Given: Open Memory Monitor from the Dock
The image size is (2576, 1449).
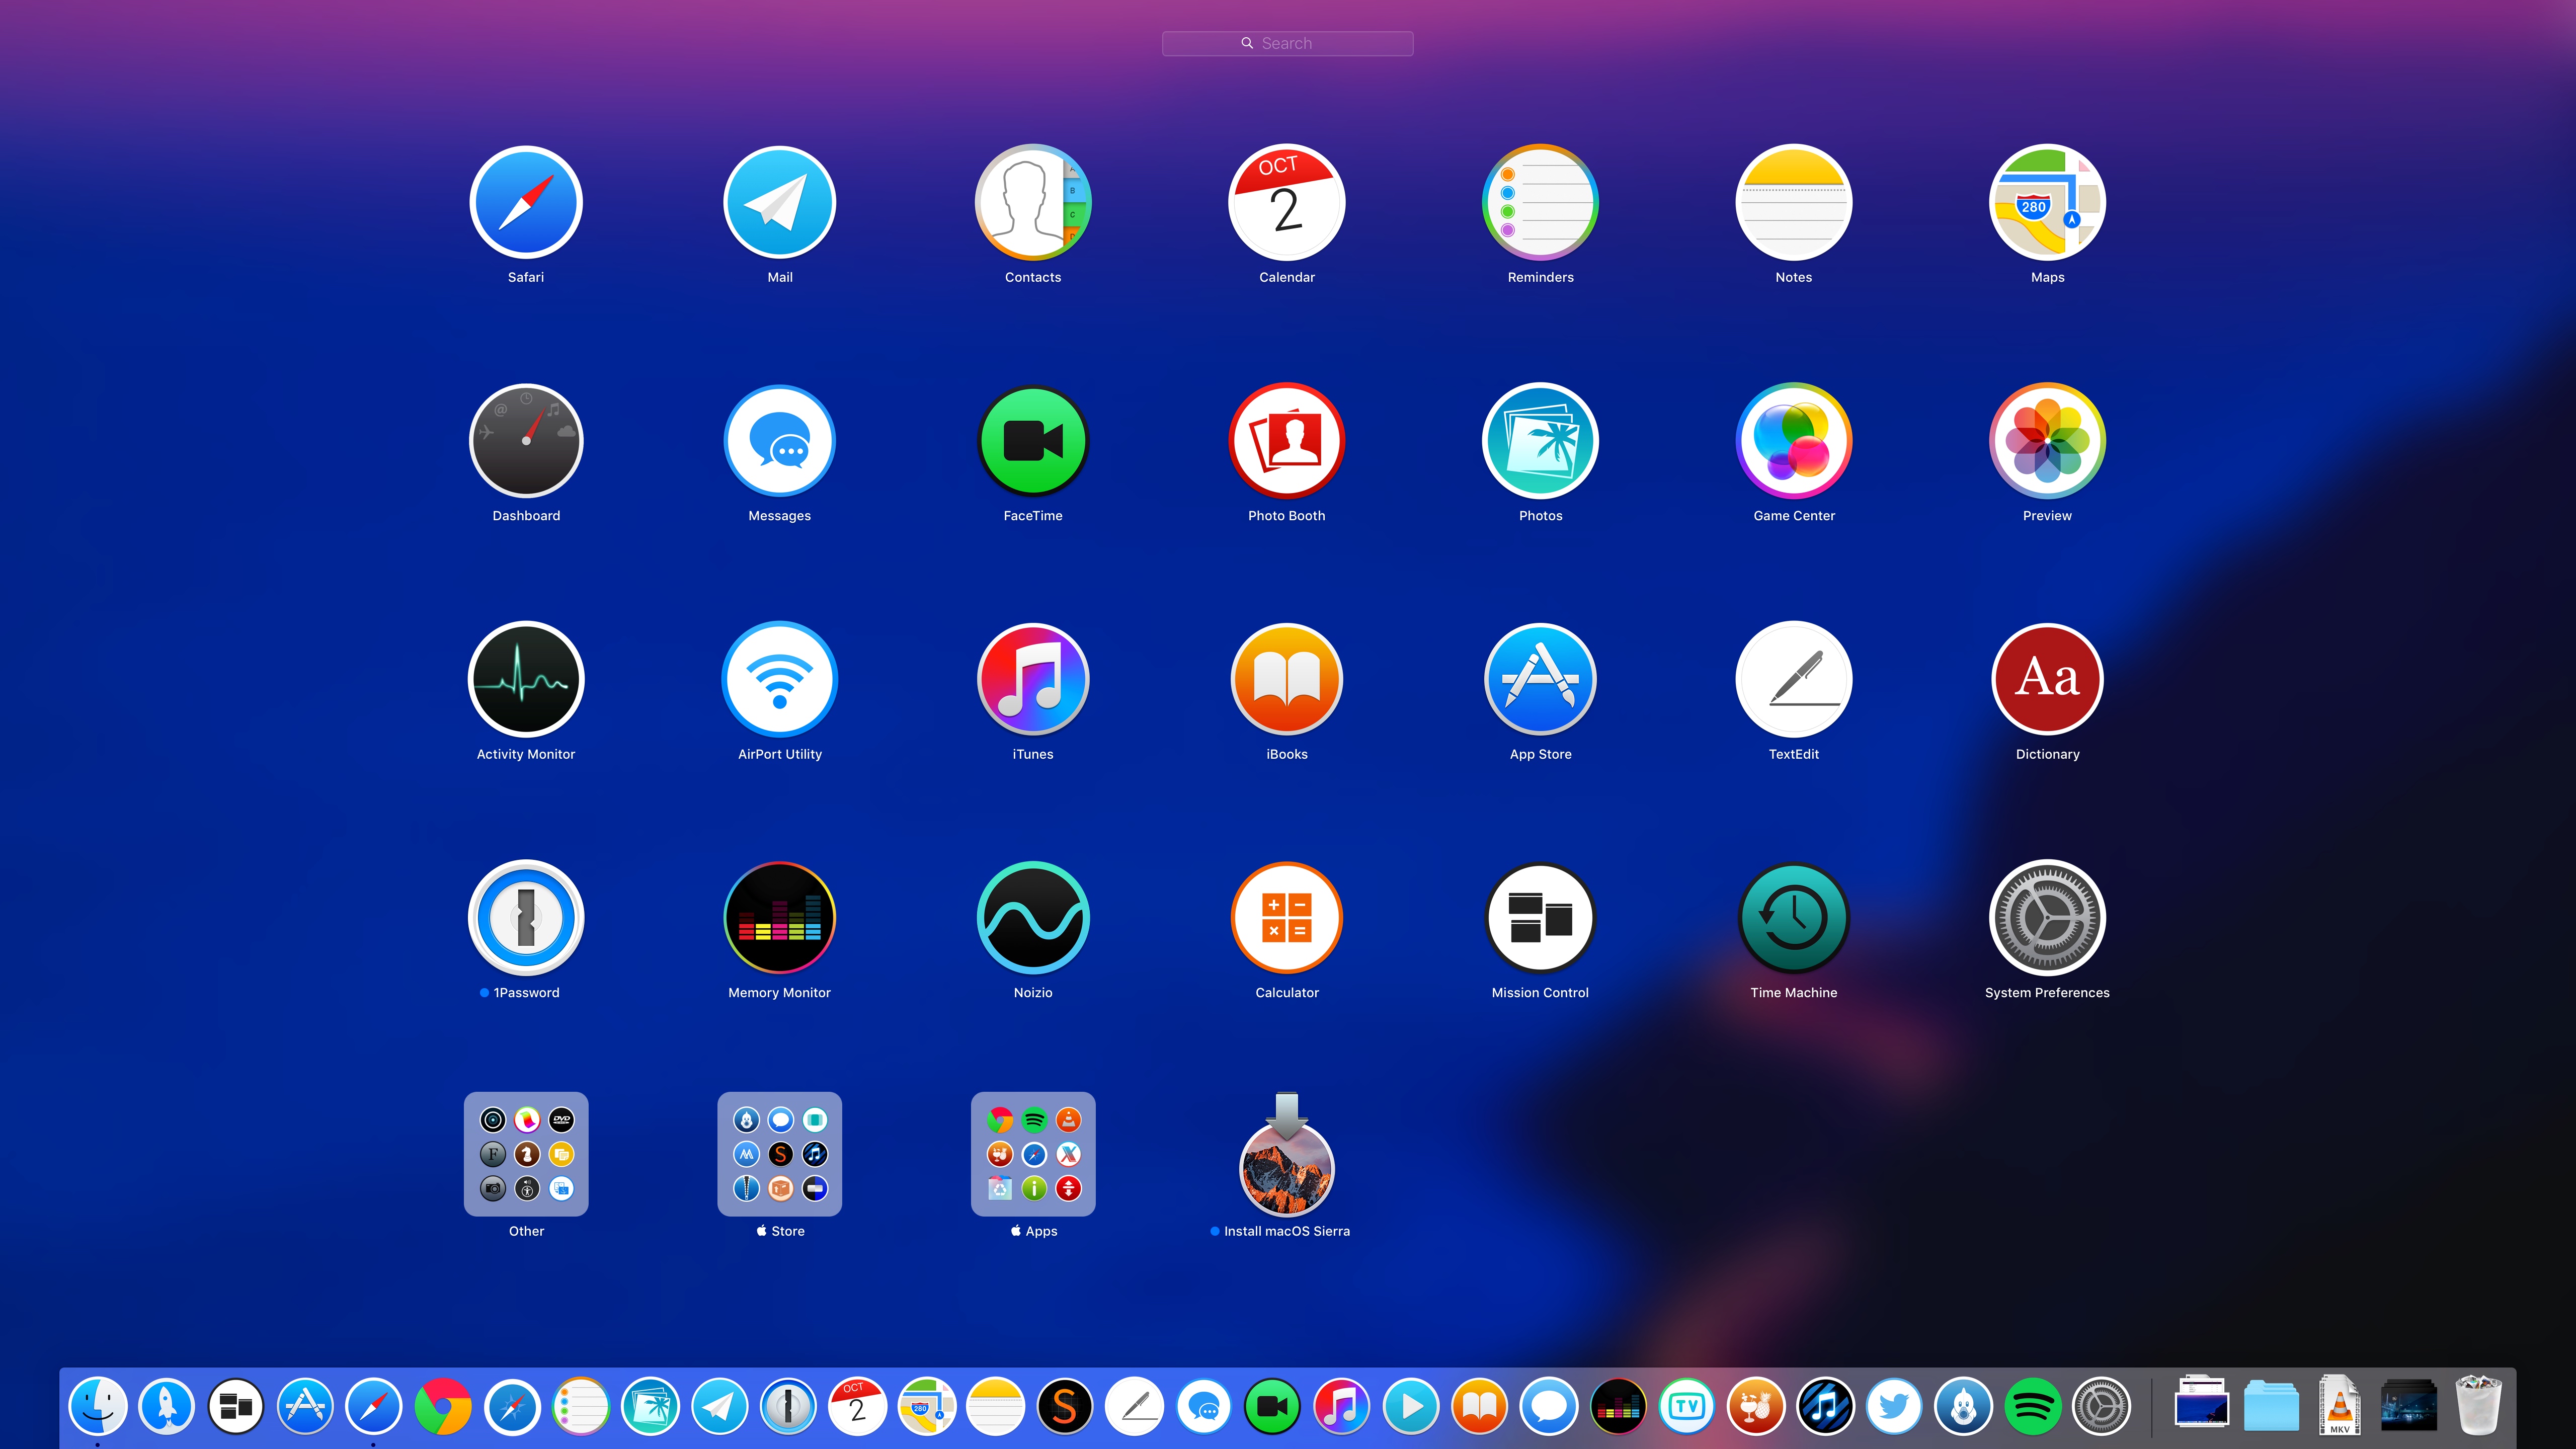Looking at the screenshot, I should click(x=1618, y=1406).
